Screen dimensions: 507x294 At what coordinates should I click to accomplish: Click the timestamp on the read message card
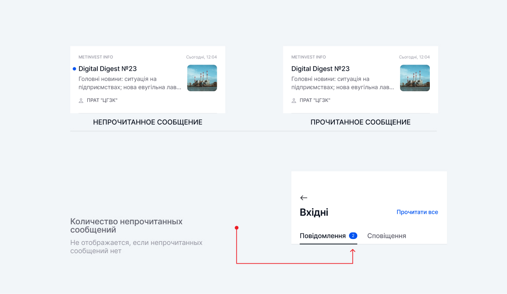click(414, 57)
